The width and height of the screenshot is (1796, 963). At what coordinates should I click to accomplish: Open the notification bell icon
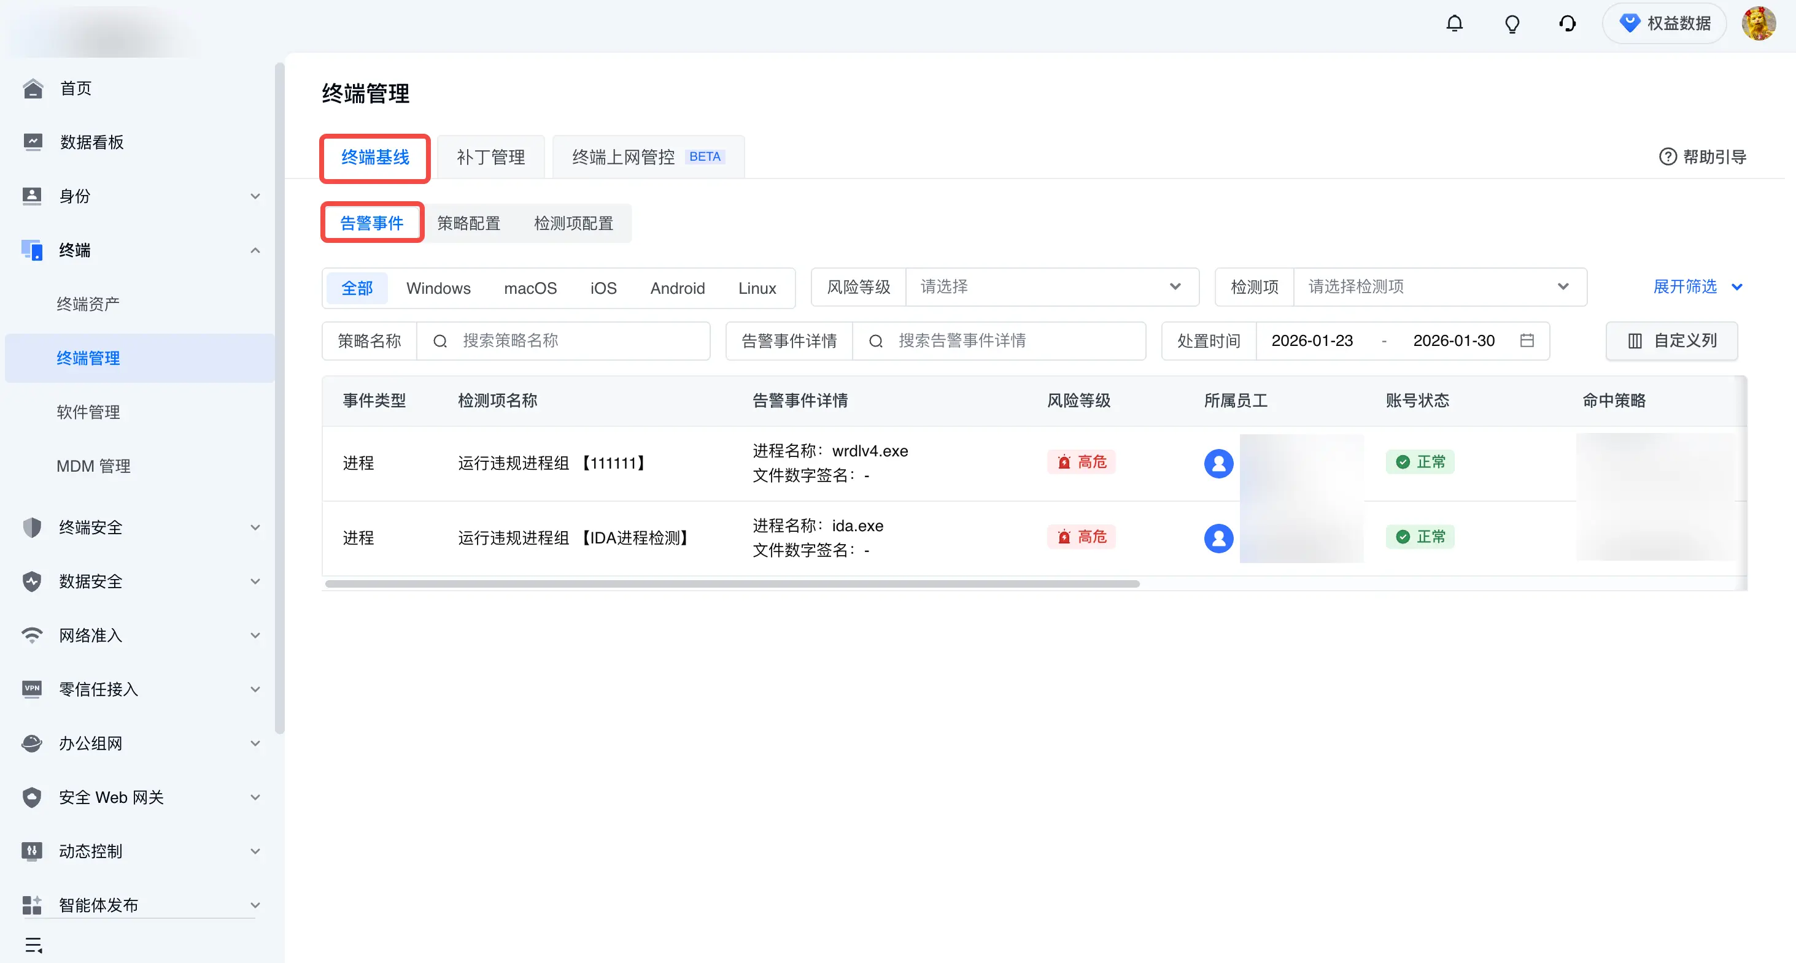point(1454,24)
